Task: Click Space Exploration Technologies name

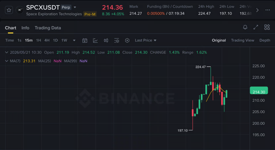Action: [54, 14]
